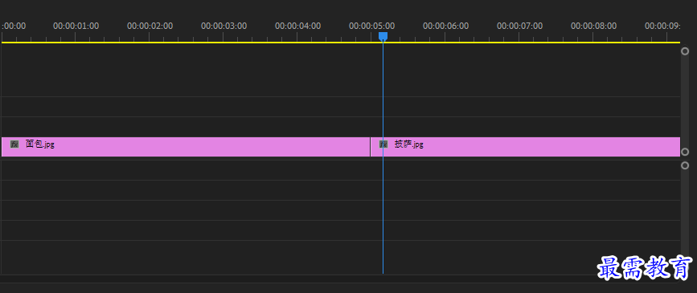
Task: Grab the blue playhead handle on ruler
Action: (x=383, y=36)
